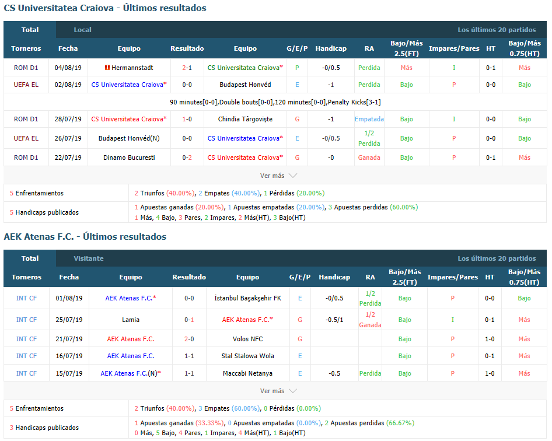This screenshot has height=441, width=552.
Task: Open CS Universitatea Craiova in the 04/08/19 row
Action: click(245, 68)
